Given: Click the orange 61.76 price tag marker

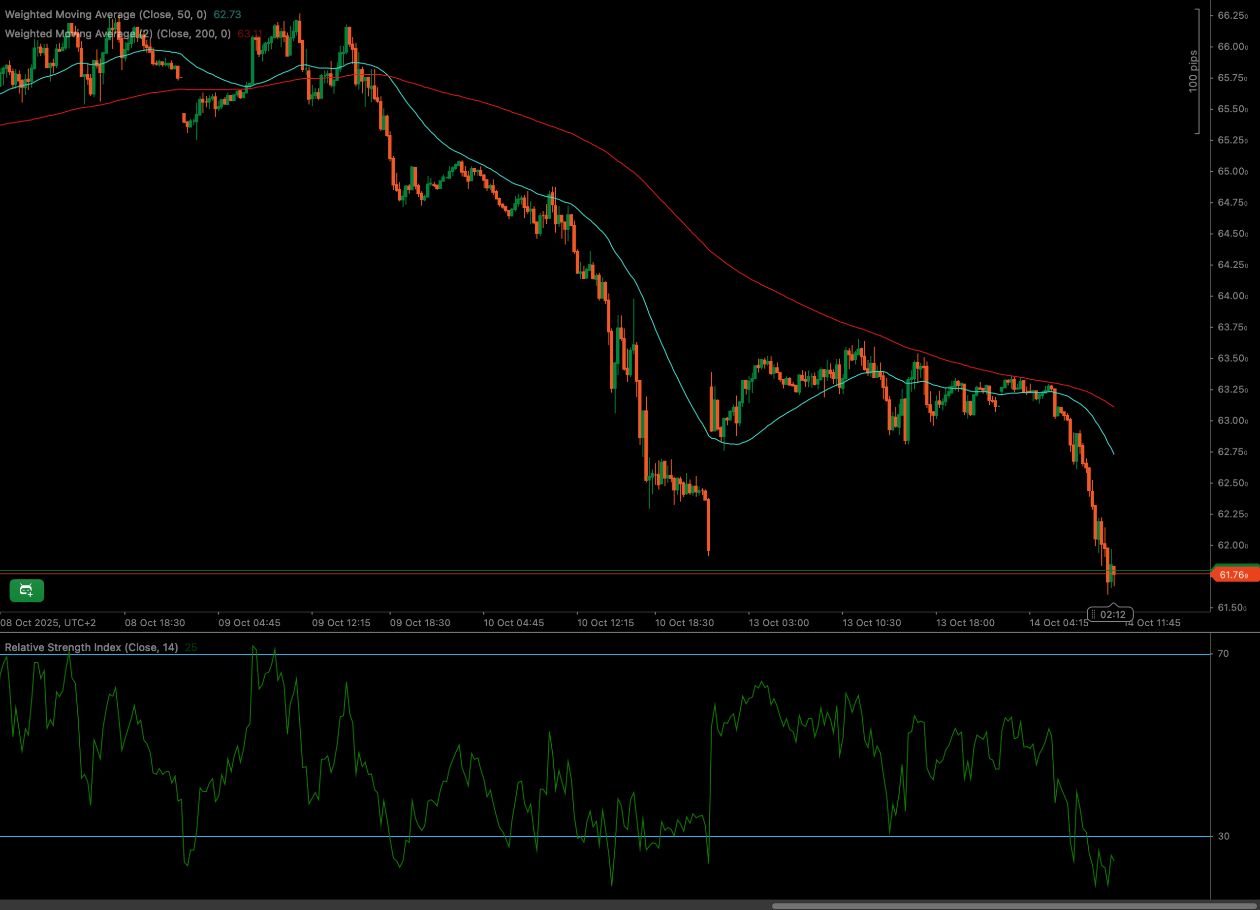Looking at the screenshot, I should (1235, 575).
